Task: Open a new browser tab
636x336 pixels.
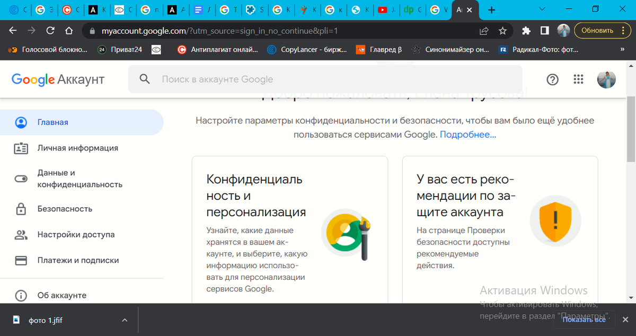Action: [492, 10]
